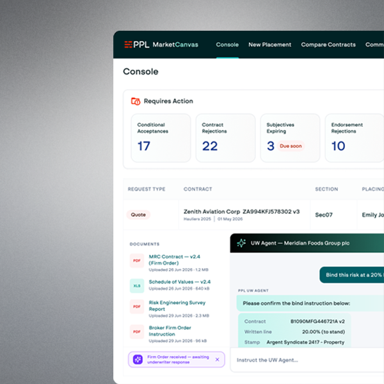Open Schedule of Values v2.4 link
Viewport: 384px width, 384px height.
[180, 282]
